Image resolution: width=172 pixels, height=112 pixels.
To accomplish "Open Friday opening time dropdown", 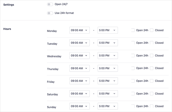I will point(80,81).
